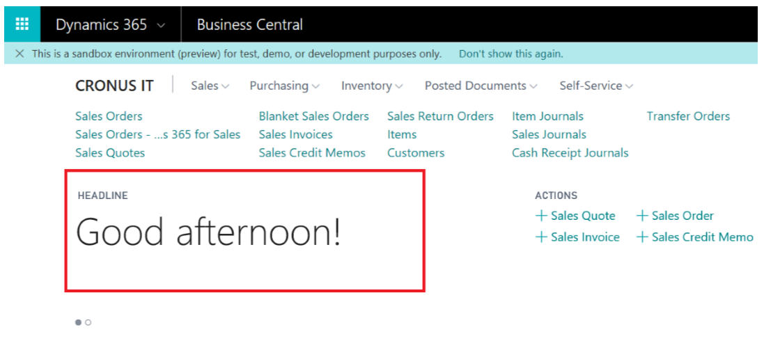764x357 pixels.
Task: Open the Sales Orders link
Action: pos(109,116)
